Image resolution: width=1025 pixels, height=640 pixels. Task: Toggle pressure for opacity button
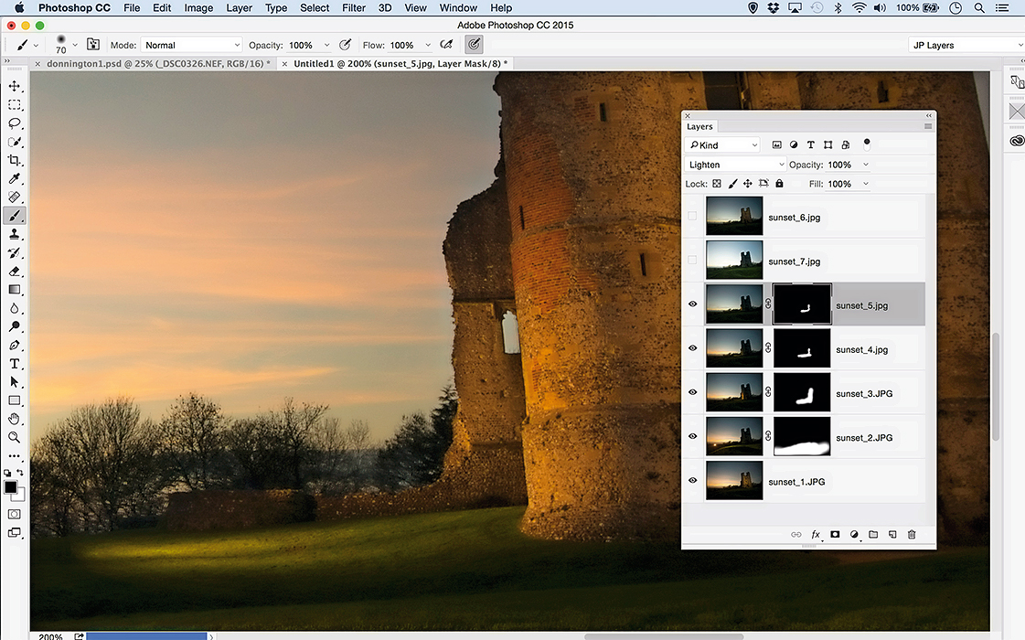(345, 45)
